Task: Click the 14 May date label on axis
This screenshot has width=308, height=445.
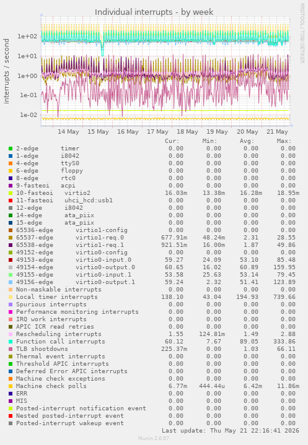Action: point(68,132)
